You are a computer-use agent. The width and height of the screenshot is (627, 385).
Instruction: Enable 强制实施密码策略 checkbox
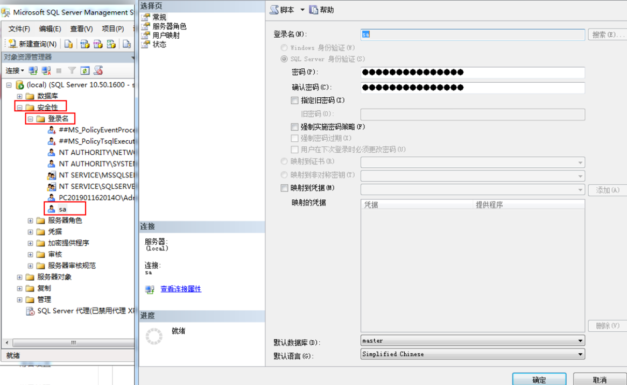[295, 127]
